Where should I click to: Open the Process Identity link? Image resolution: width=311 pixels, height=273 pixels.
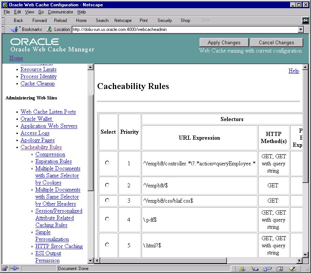[38, 76]
